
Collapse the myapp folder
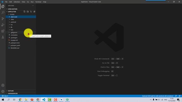coord(21,14)
